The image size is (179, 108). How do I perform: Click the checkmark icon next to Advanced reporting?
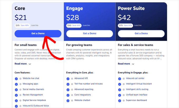68,89
